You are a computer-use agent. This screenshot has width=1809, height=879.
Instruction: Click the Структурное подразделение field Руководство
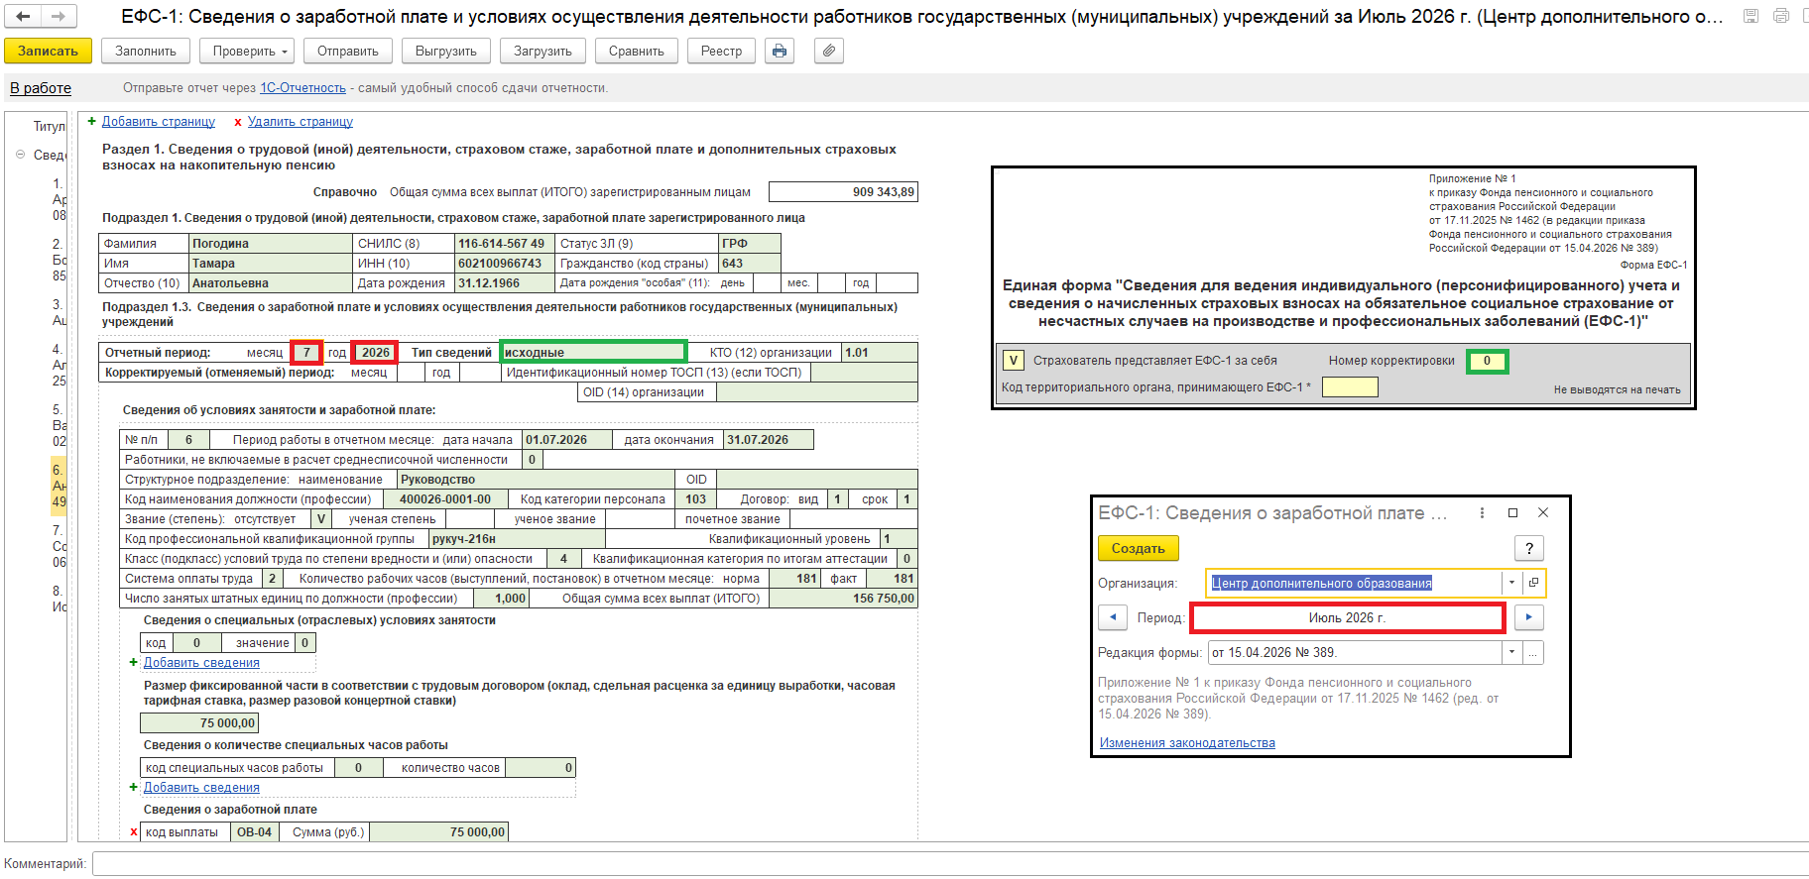point(535,480)
